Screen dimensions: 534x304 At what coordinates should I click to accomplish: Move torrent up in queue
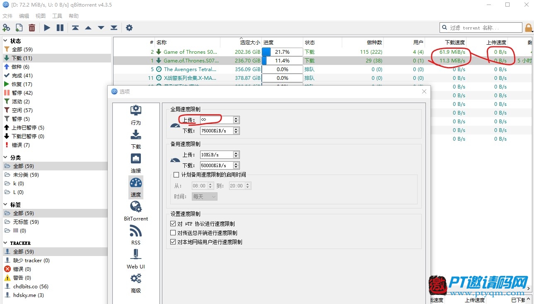pos(88,28)
